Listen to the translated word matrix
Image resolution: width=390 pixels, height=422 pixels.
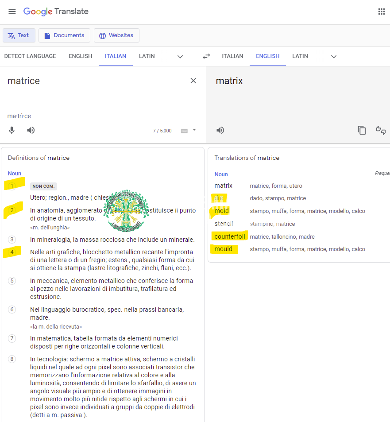(220, 130)
